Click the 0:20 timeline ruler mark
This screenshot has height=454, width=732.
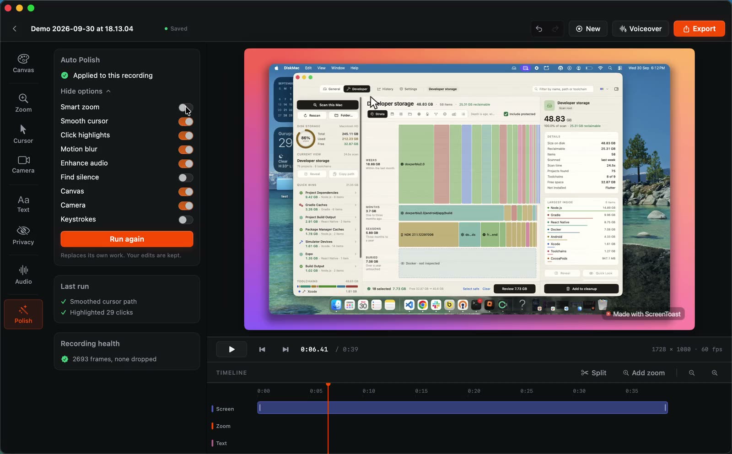[474, 391]
